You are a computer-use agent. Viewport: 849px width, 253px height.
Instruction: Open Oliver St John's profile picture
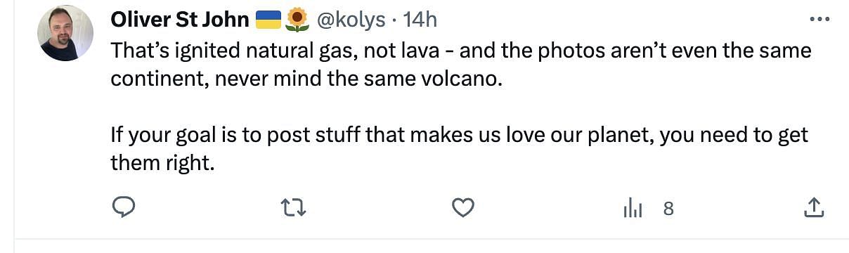pos(65,33)
